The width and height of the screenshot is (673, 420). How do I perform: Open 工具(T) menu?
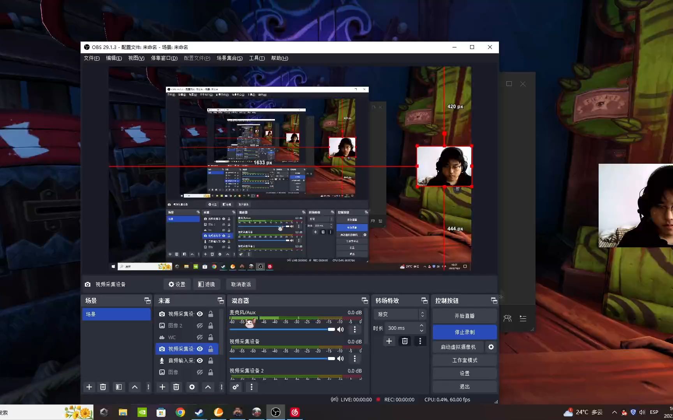point(257,58)
